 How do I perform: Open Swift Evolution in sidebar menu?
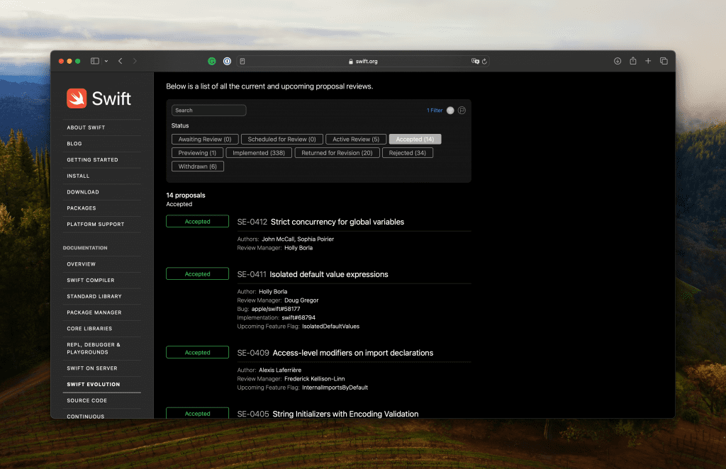(94, 385)
